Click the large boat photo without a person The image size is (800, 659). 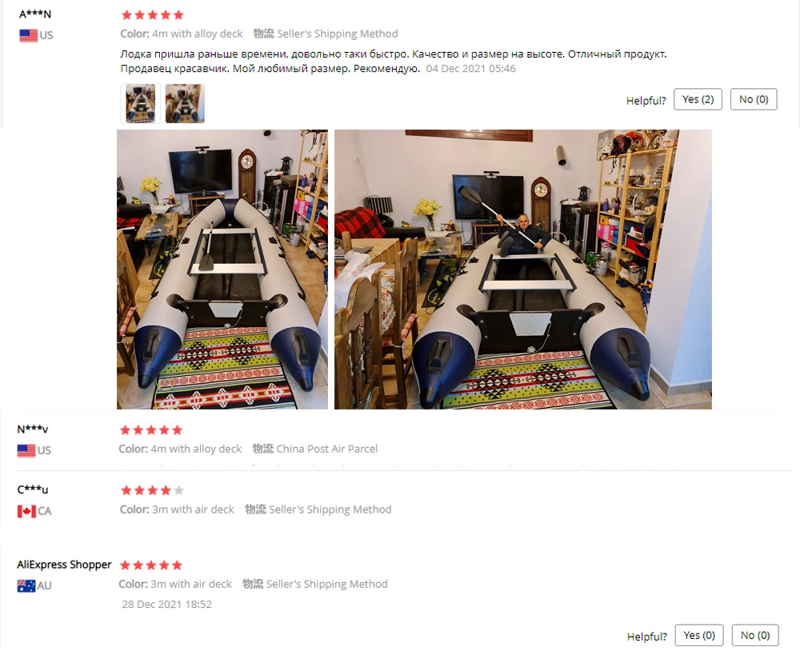[x=222, y=270]
